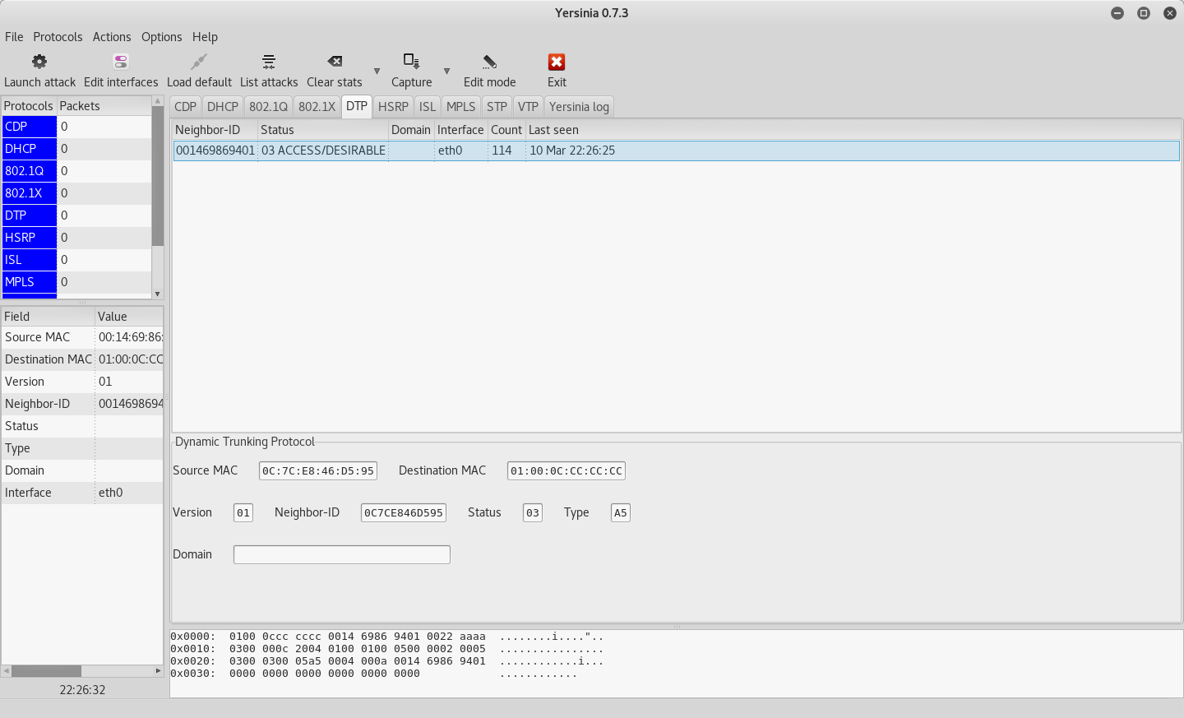Viewport: 1184px width, 718px height.
Task: Click the Source MAC input field
Action: point(318,471)
